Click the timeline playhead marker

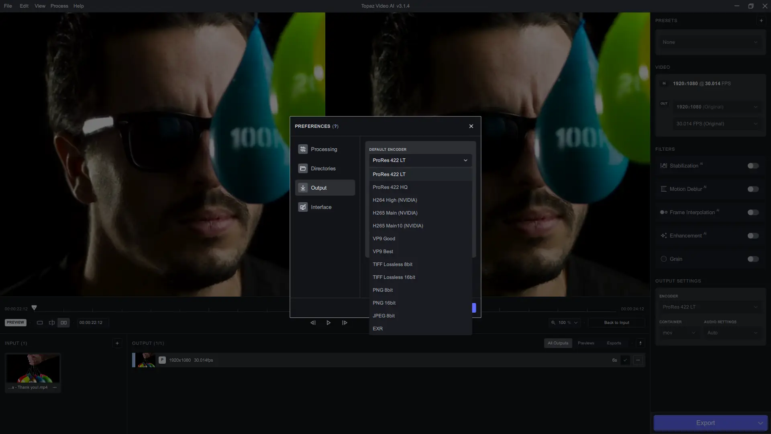[34, 307]
